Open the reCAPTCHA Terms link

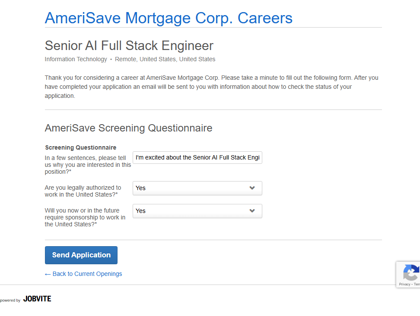pos(417,284)
